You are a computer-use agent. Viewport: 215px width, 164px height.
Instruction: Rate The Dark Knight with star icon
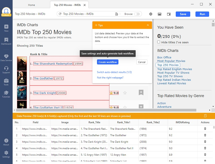pos(125,93)
